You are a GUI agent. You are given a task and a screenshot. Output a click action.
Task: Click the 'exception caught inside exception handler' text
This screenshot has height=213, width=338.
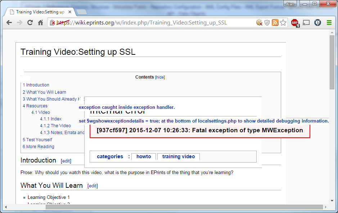(x=127, y=107)
